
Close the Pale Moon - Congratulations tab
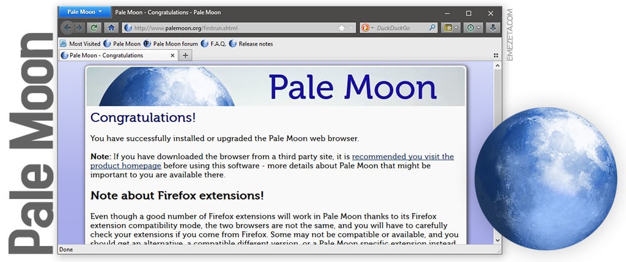click(x=172, y=56)
